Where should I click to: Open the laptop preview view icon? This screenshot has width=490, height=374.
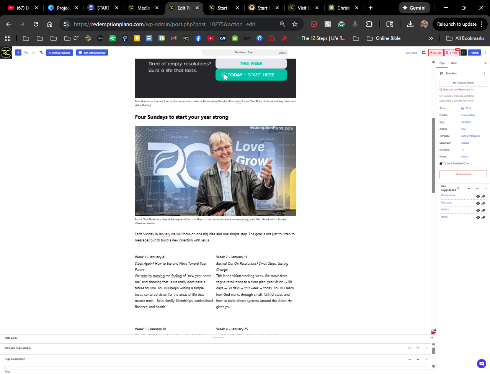pos(424,52)
